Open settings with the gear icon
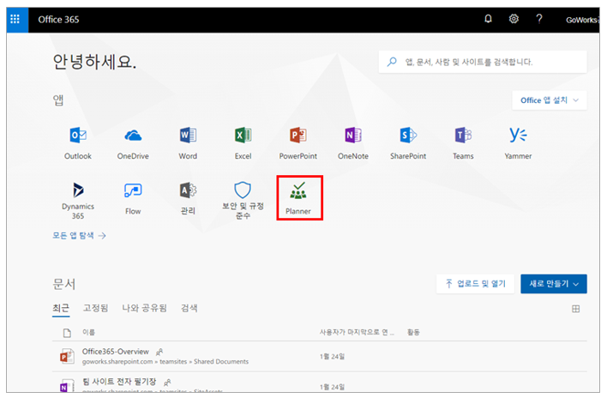This screenshot has height=398, width=607. coord(514,19)
